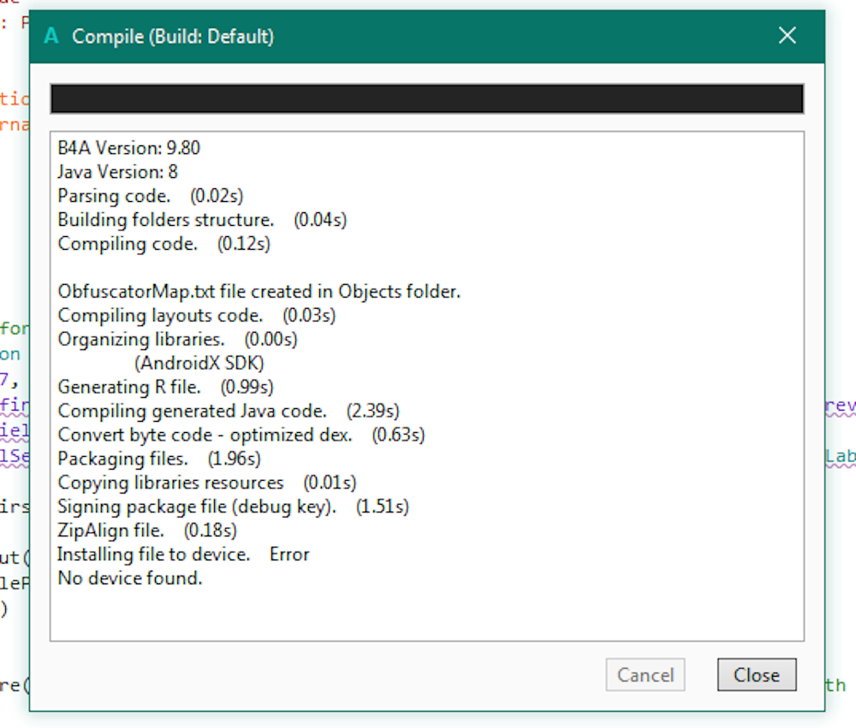Viewport: 856px width, 728px height.
Task: Click the dark compile progress bar
Action: point(426,99)
